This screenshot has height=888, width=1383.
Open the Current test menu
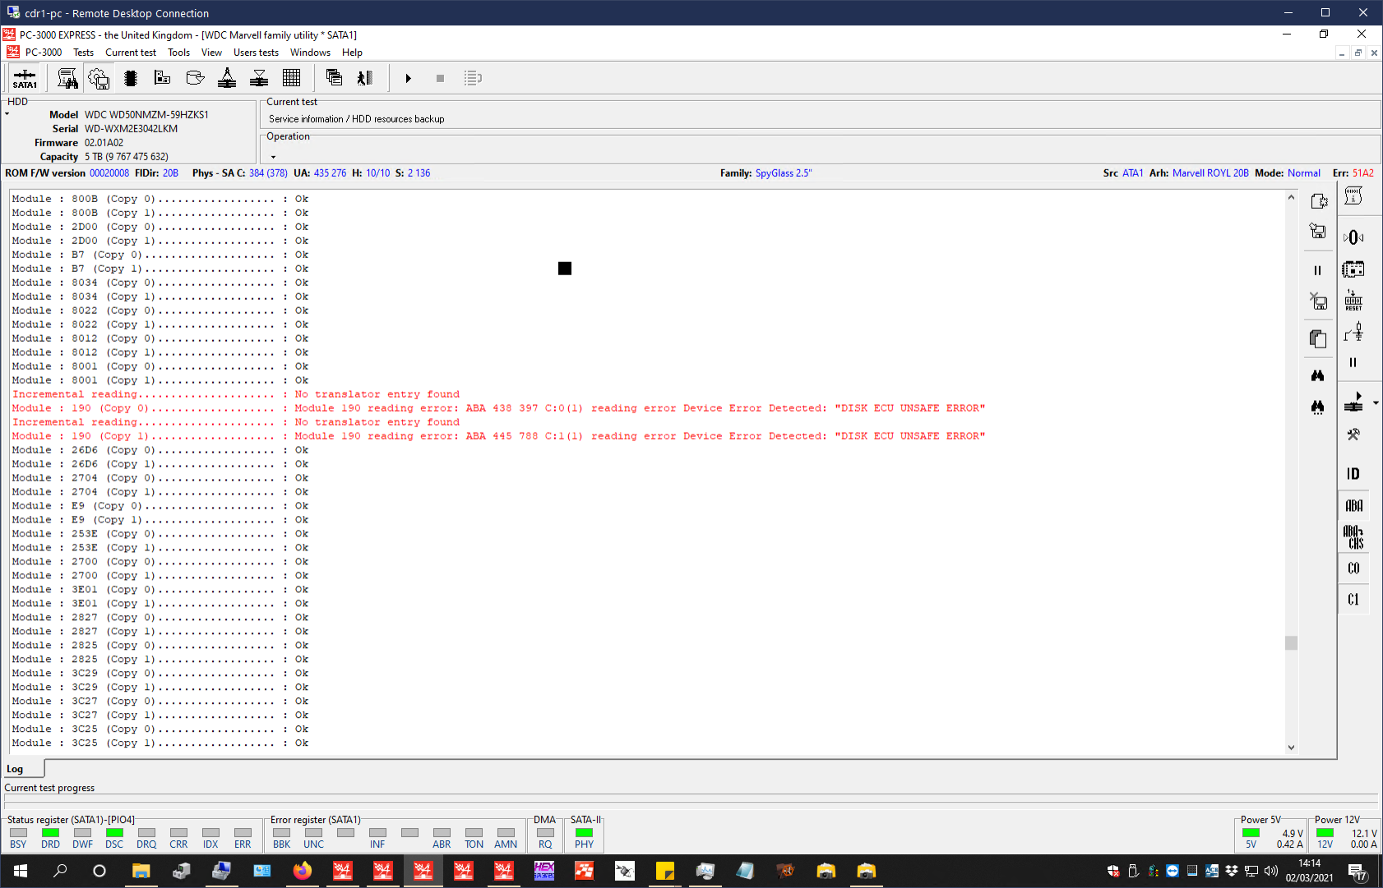point(131,53)
